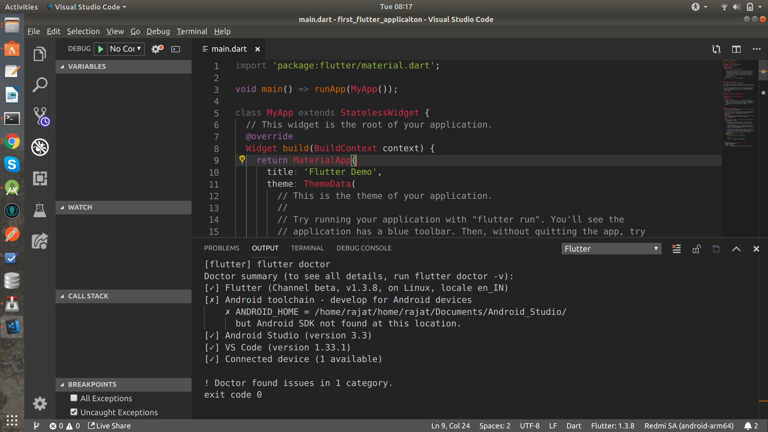Start debugging with the green play button
This screenshot has width=768, height=432.
tap(100, 49)
